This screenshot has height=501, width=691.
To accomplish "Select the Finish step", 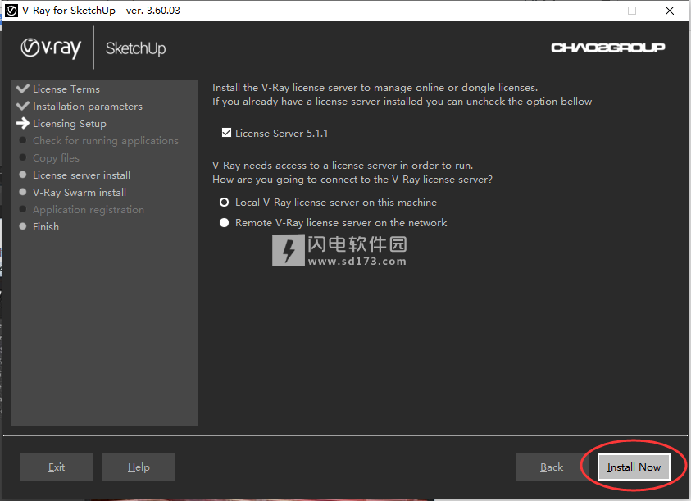I will 45,226.
